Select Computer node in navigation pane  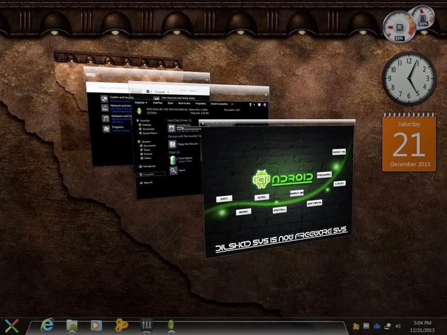pyautogui.click(x=151, y=174)
